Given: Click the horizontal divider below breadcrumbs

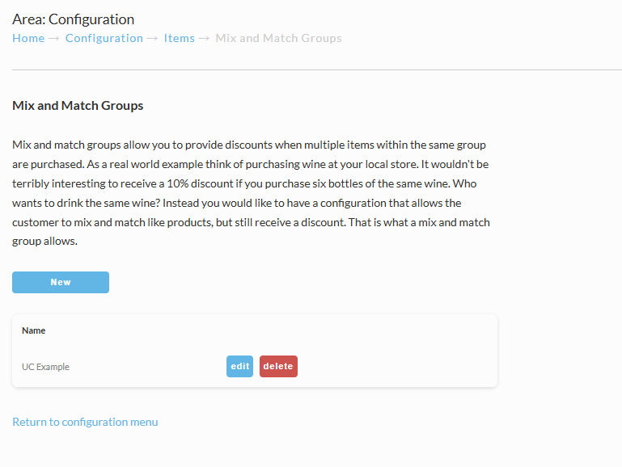Looking at the screenshot, I should (x=317, y=70).
